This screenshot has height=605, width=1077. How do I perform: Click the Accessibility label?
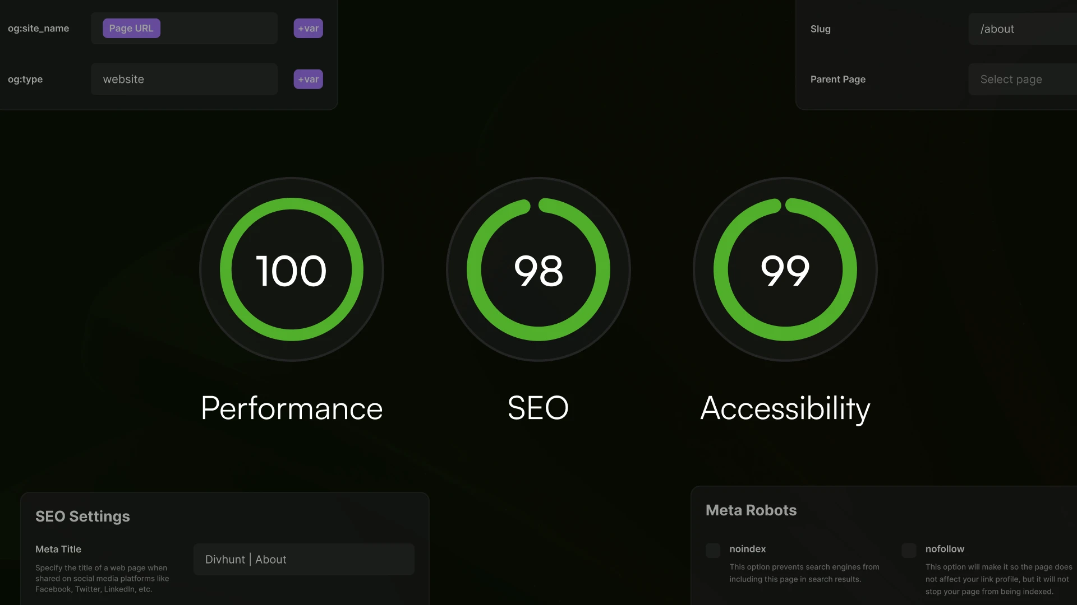coord(785,408)
